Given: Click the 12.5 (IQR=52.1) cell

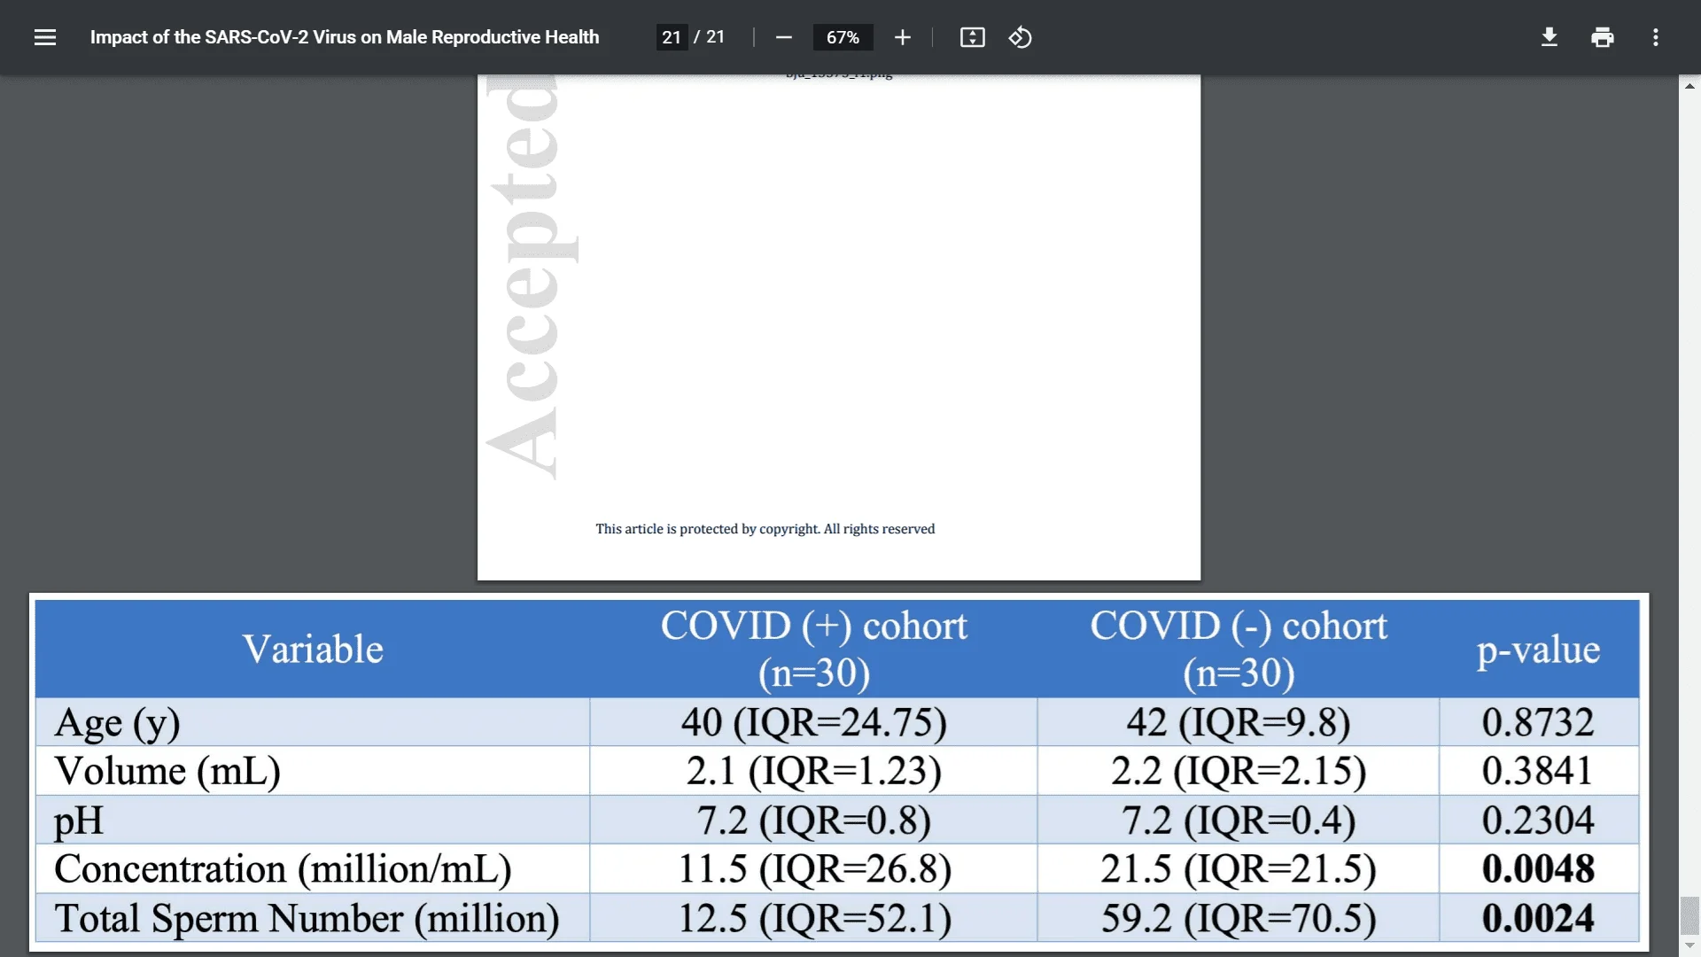Looking at the screenshot, I should pyautogui.click(x=813, y=918).
